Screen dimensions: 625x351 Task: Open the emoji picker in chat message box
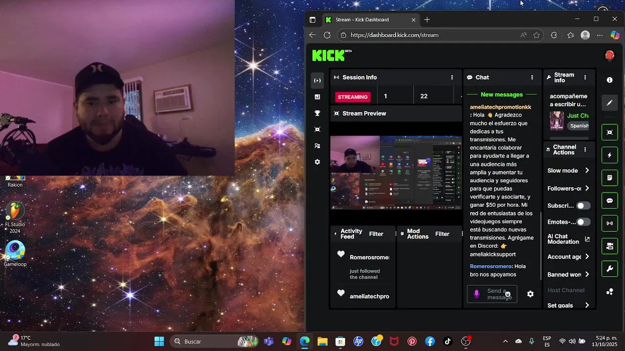[x=508, y=294]
